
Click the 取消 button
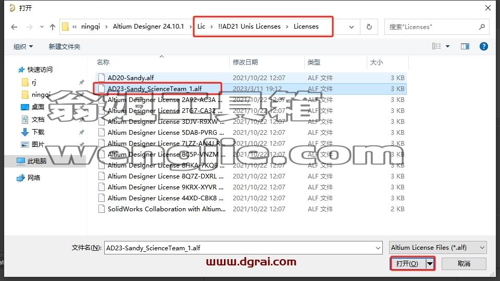tap(464, 264)
